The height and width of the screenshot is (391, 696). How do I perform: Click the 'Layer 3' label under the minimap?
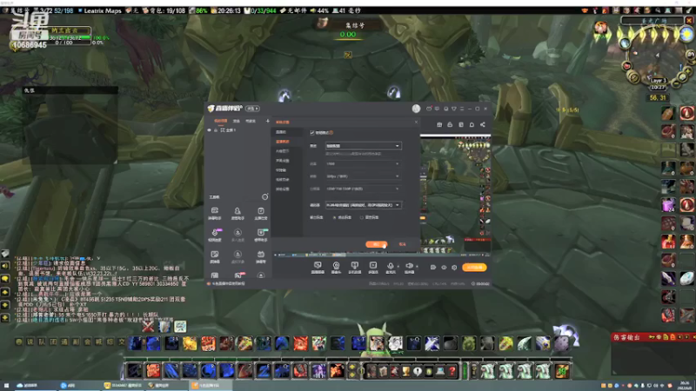(x=658, y=81)
